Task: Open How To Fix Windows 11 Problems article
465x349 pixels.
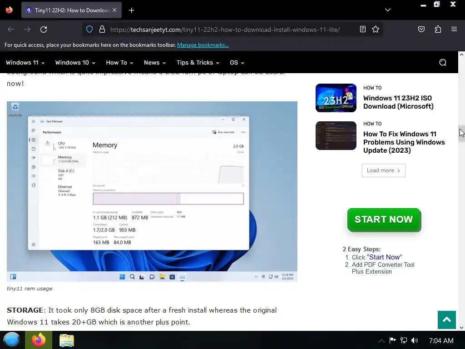Action: pyautogui.click(x=404, y=142)
